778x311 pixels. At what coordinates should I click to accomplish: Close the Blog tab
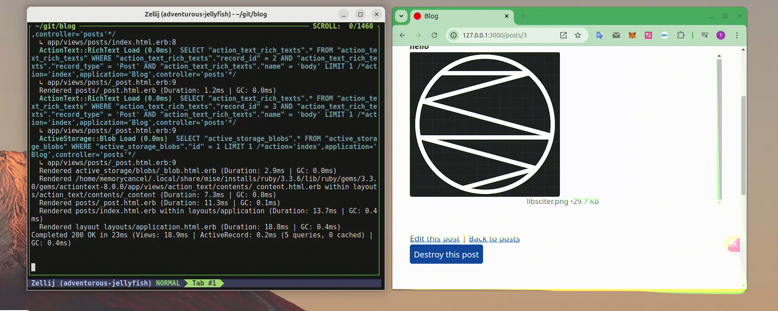507,16
